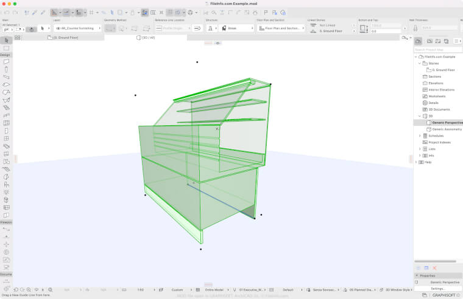463x299 pixels.
Task: Collapse the Stories folder in navigator
Action: point(420,63)
